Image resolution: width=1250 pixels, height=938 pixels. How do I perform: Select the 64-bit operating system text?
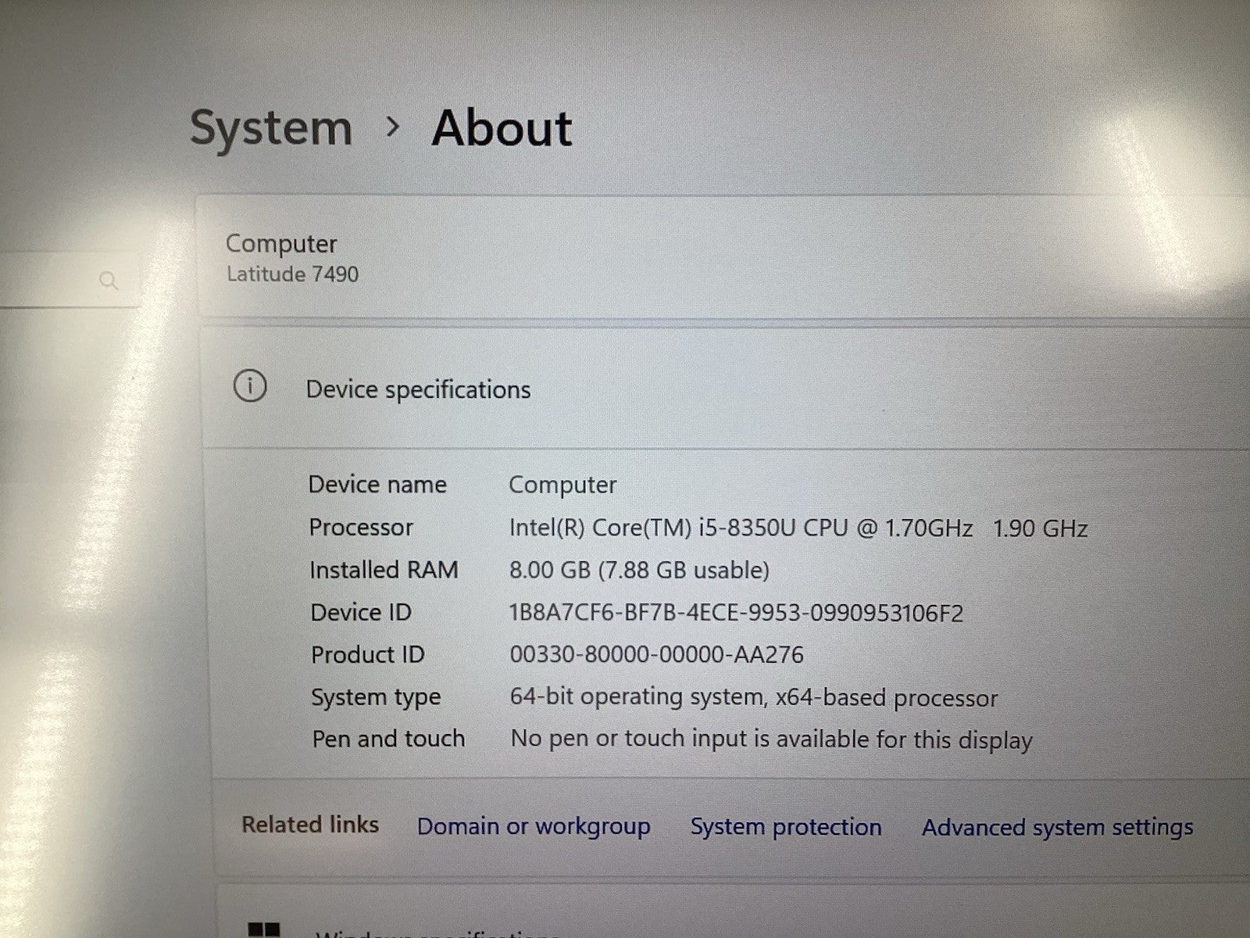[x=754, y=697]
